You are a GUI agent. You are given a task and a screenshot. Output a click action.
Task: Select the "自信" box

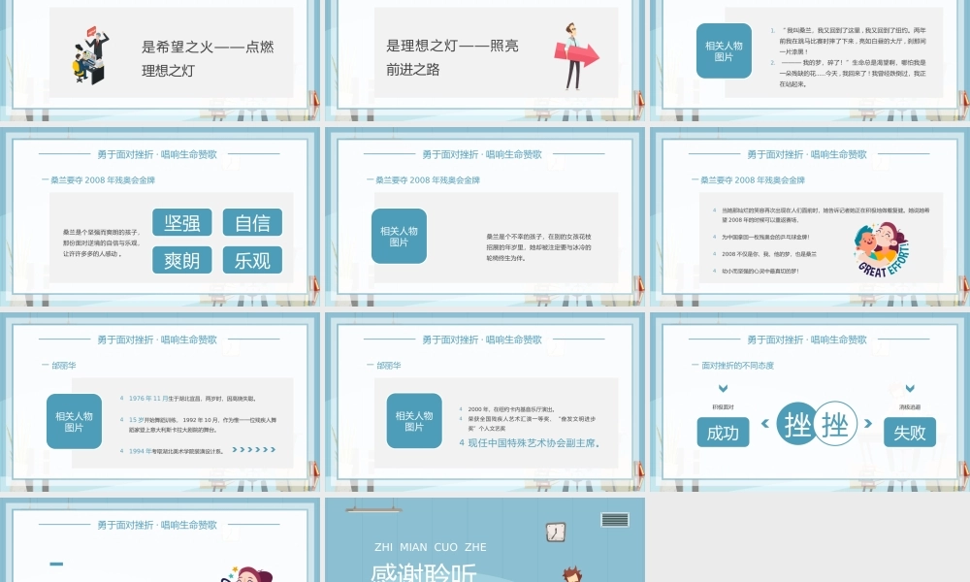click(x=252, y=223)
